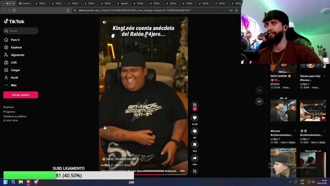The width and height of the screenshot is (330, 186).
Task: Share video with arrow icon
Action: (x=195, y=158)
